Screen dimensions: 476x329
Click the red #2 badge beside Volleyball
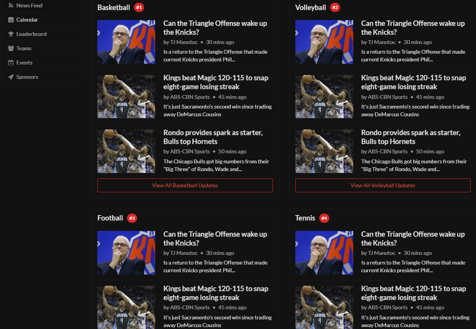(335, 7)
